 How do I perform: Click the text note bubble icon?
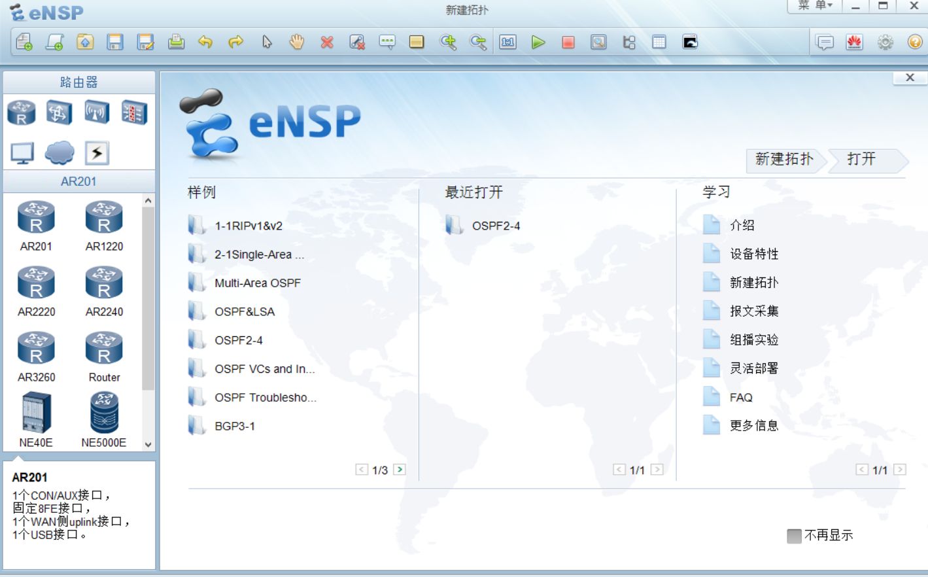387,43
